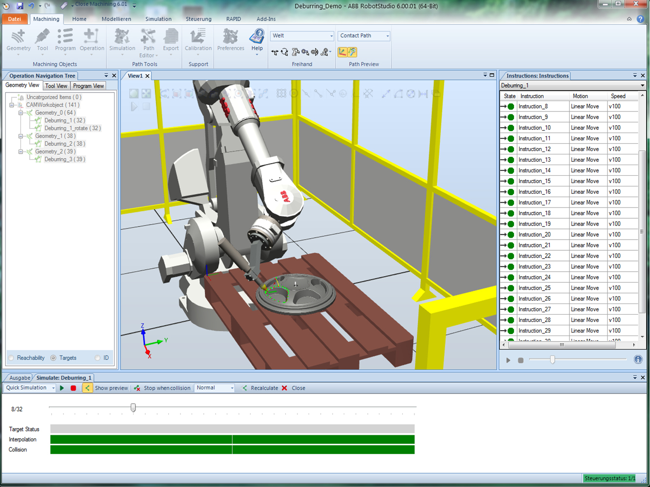The height and width of the screenshot is (487, 650).
Task: Click the Interpolation green status bar
Action: pyautogui.click(x=233, y=440)
